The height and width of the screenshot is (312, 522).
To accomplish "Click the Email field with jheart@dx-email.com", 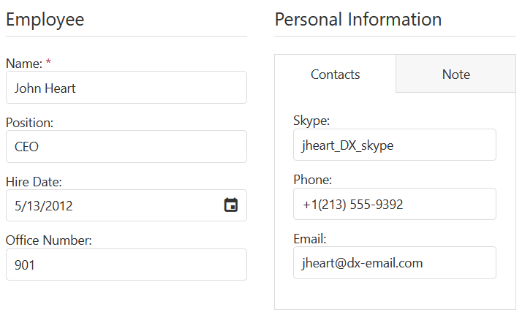I will [394, 262].
